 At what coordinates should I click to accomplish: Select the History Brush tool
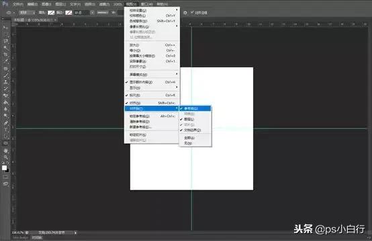pos(5,89)
